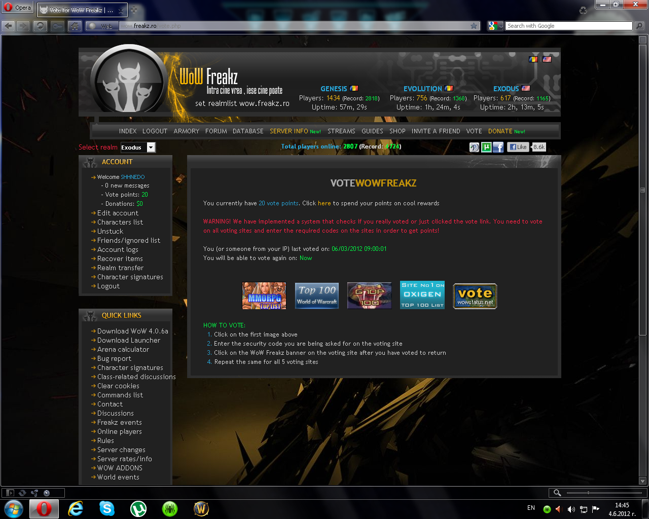Vote on GTop 100 banner
Image resolution: width=649 pixels, height=519 pixels.
click(370, 295)
